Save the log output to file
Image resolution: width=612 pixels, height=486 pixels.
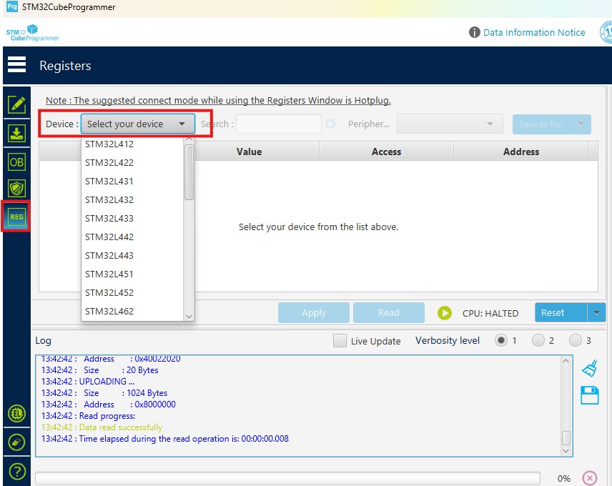coord(589,395)
